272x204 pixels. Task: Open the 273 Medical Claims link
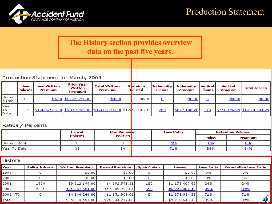(207, 110)
